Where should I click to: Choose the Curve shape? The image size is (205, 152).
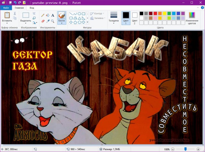(x=75, y=14)
